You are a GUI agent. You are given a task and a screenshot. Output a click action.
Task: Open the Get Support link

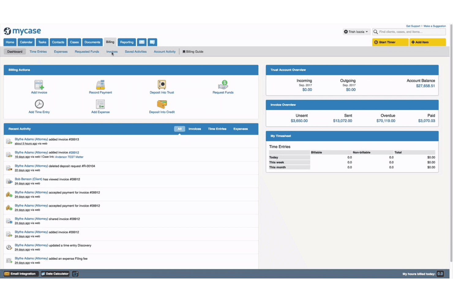point(413,26)
